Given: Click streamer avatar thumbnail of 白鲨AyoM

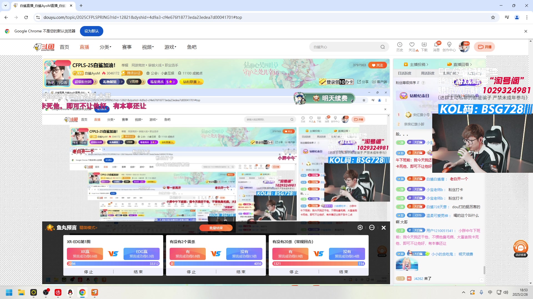Looking at the screenshot, I should coord(57,73).
